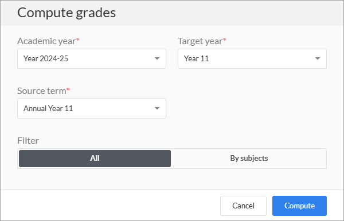The width and height of the screenshot is (344, 221).
Task: Open the Academic year combo box
Action: (92, 59)
